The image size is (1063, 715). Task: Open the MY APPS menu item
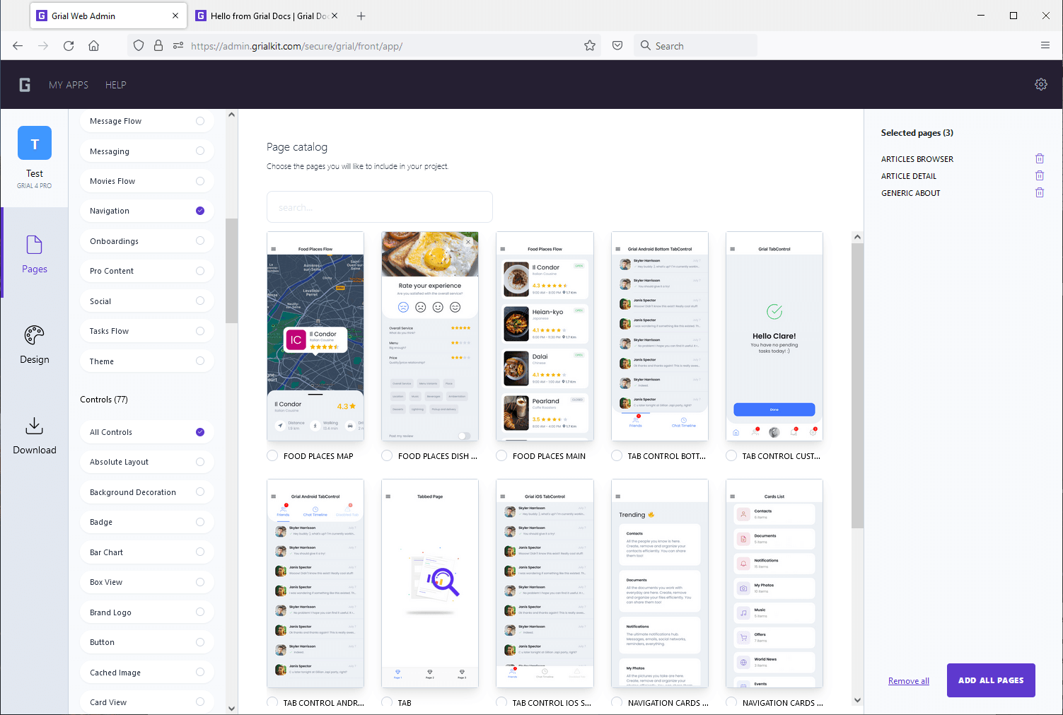(x=69, y=84)
